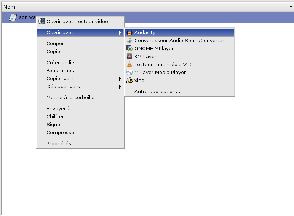Select Créer un lien menu entry
Screen dimensions: 294x216
click(62, 63)
